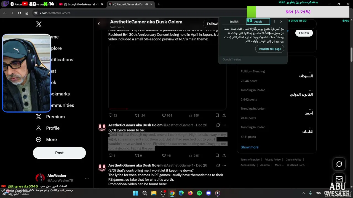
Task: Open a new Chrome tab
Action: (x=159, y=4)
